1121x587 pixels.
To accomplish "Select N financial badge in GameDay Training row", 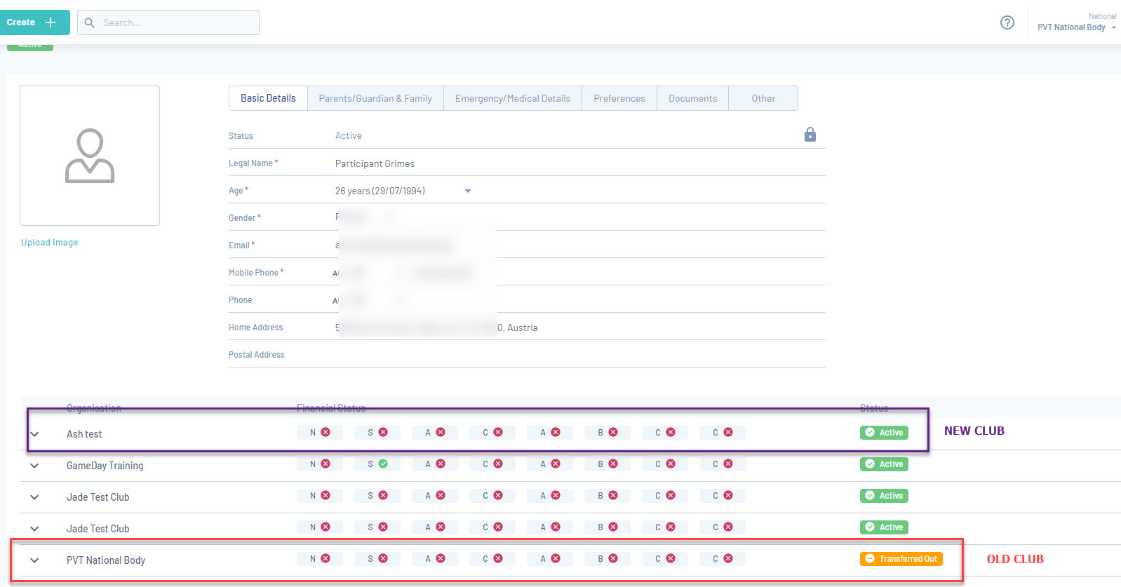I will coord(320,464).
